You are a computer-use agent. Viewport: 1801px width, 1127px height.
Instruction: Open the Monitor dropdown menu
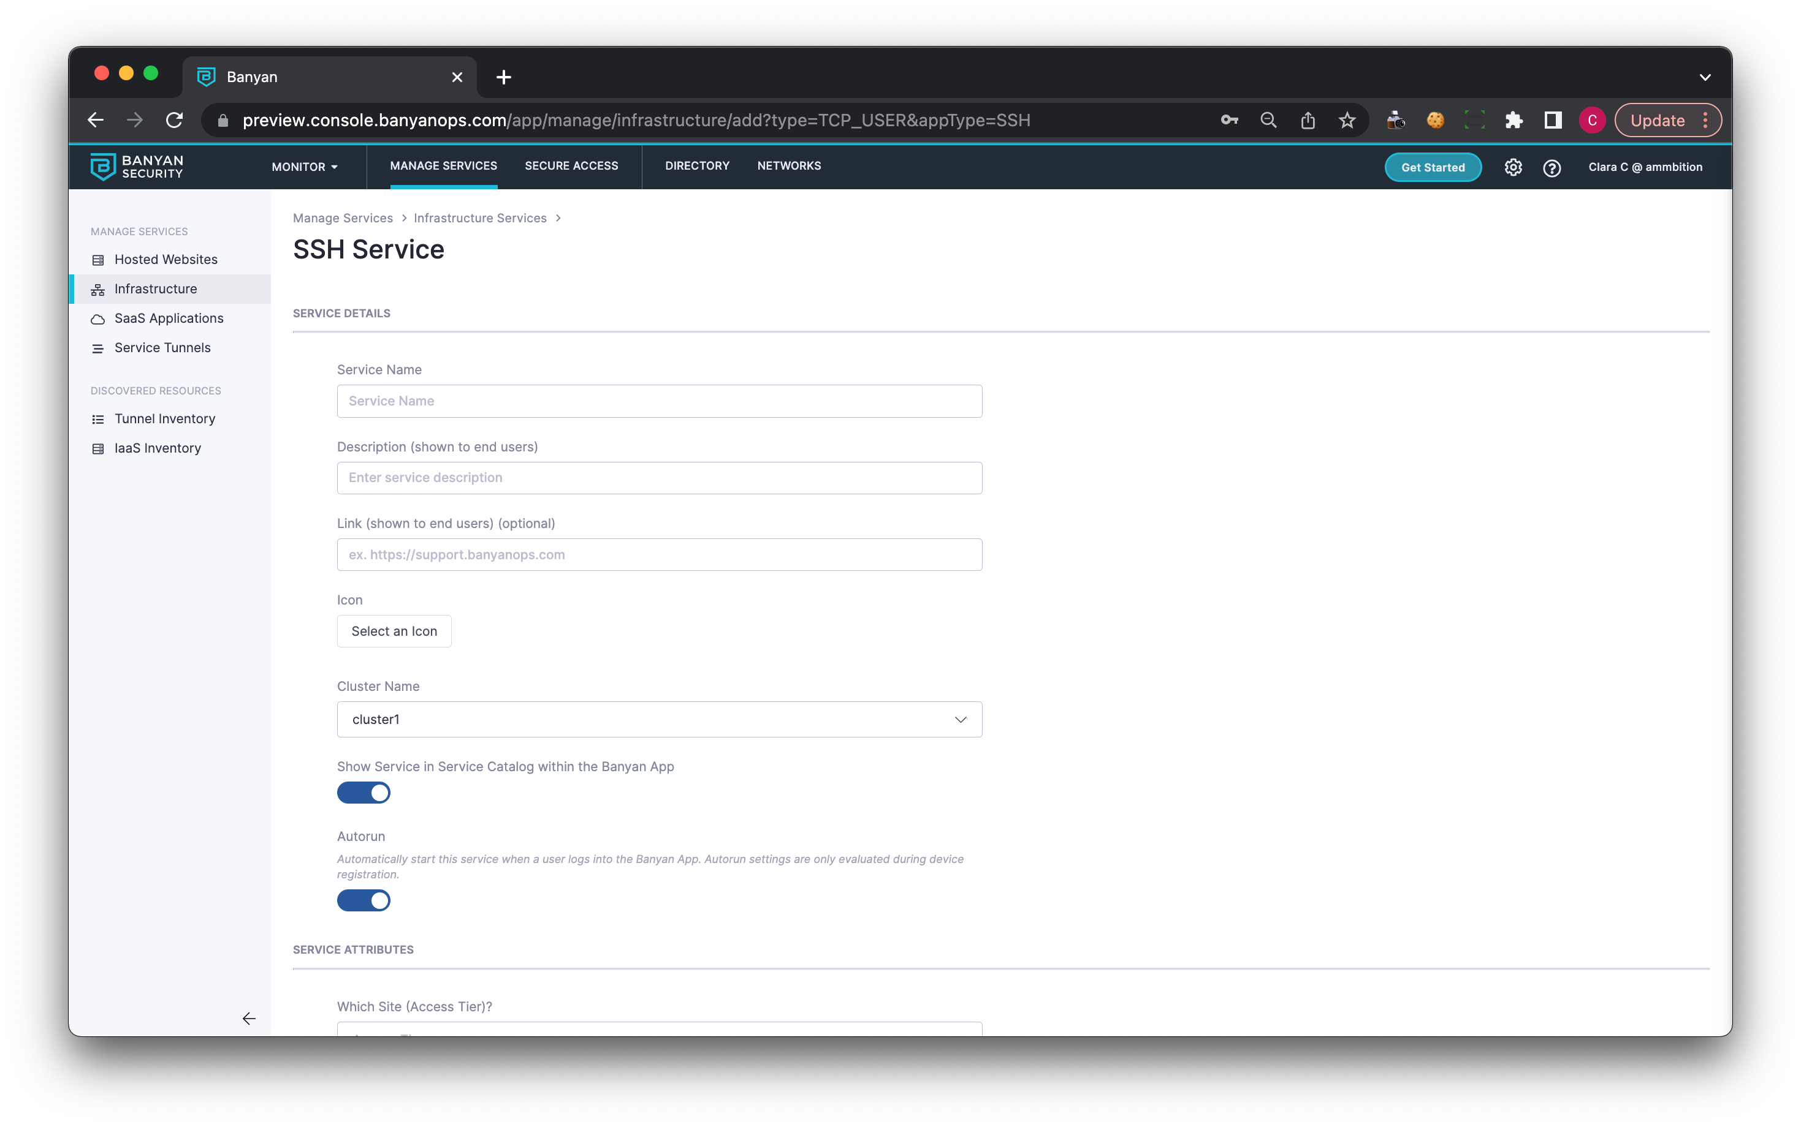click(304, 167)
